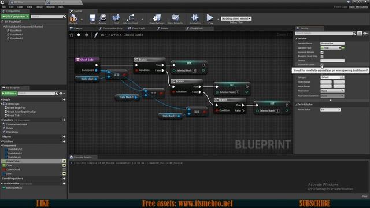Open the Browse icon in the toolbar
The width and height of the screenshot is (370, 208).
point(102,19)
